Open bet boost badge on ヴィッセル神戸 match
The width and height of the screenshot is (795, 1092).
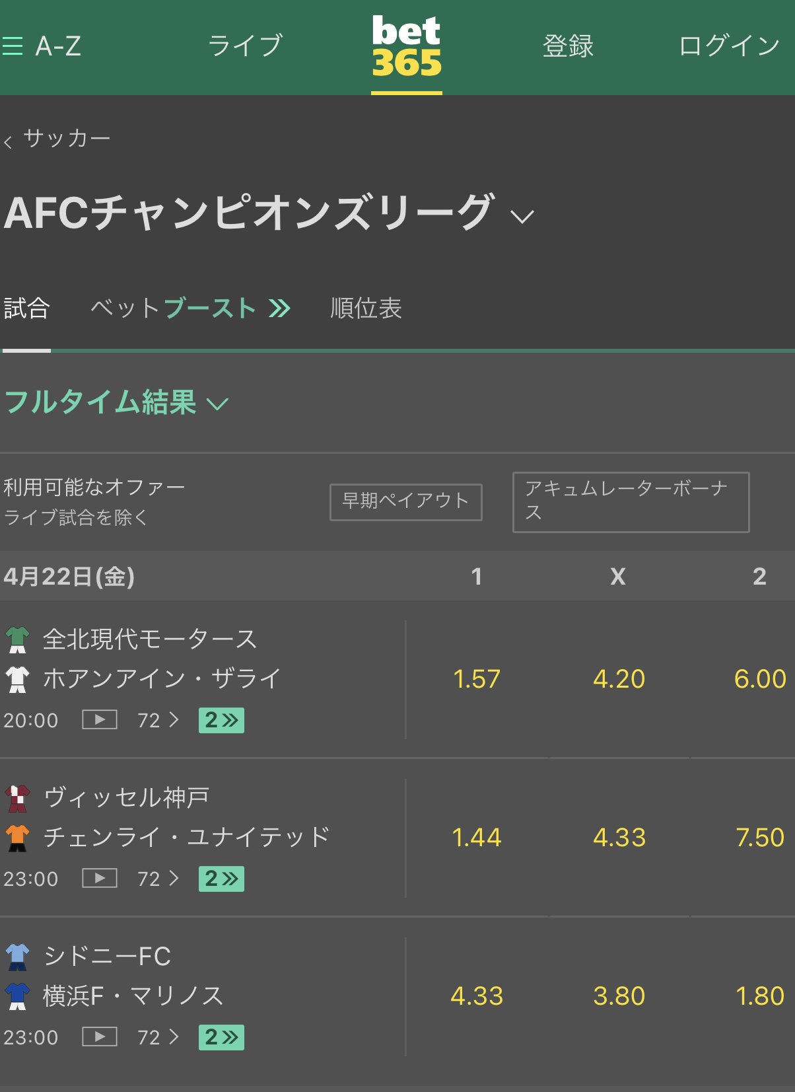pos(221,879)
